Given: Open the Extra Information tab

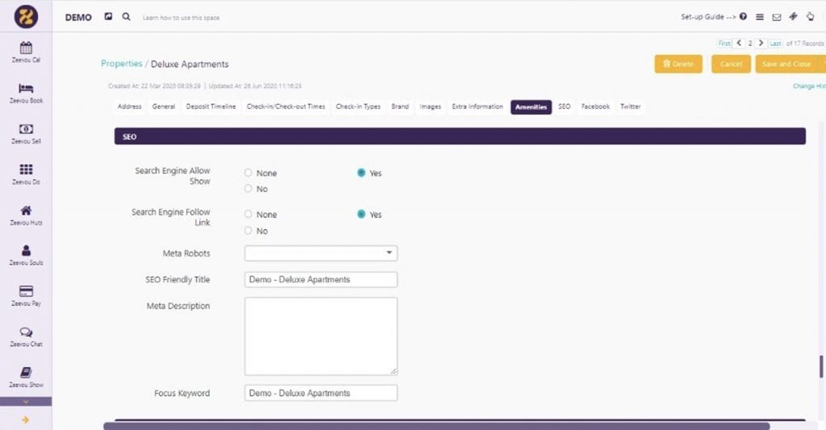Looking at the screenshot, I should pos(478,106).
